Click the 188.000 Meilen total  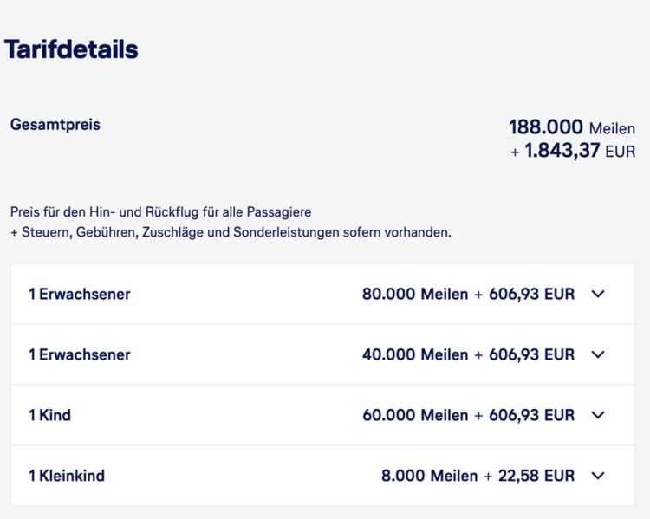pos(572,127)
